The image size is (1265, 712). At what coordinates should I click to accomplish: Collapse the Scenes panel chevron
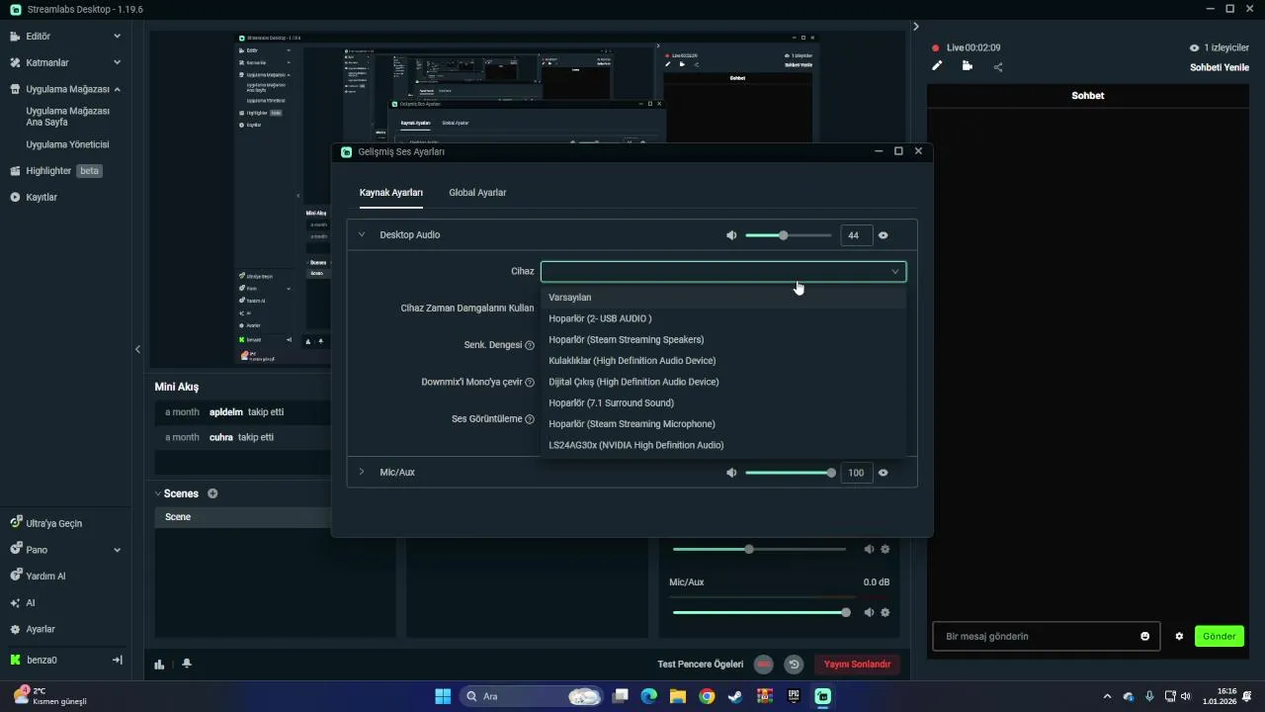point(158,493)
